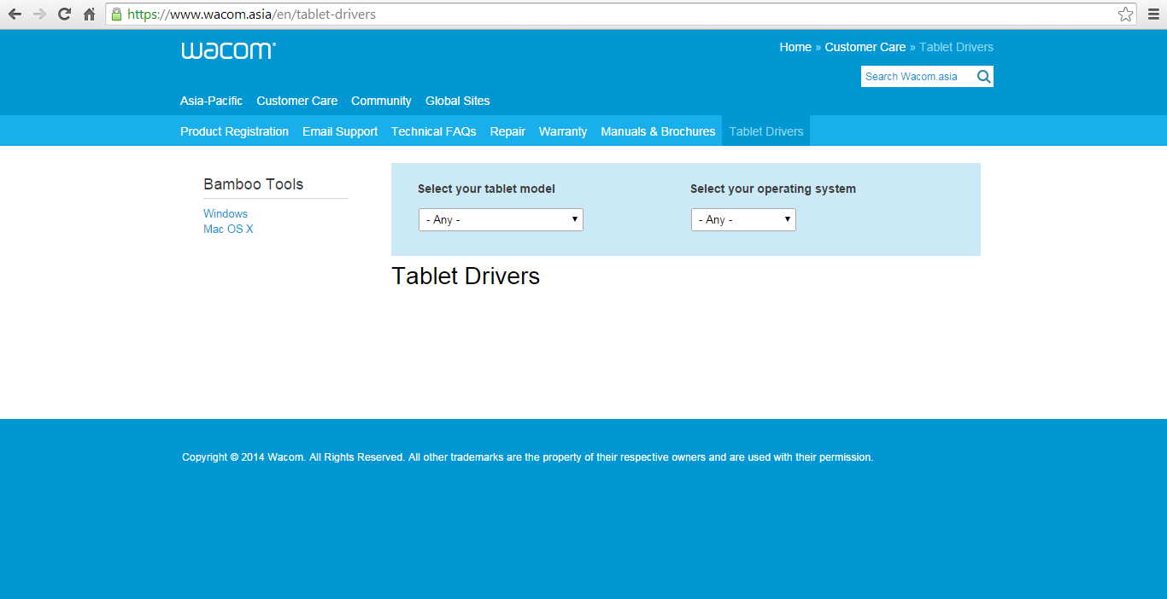
Task: Open the Asia-Pacific menu
Action: click(211, 101)
